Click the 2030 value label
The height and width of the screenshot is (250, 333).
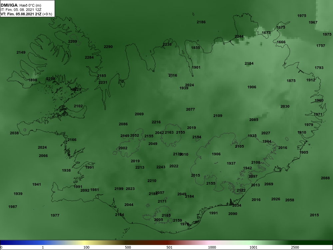285,107
